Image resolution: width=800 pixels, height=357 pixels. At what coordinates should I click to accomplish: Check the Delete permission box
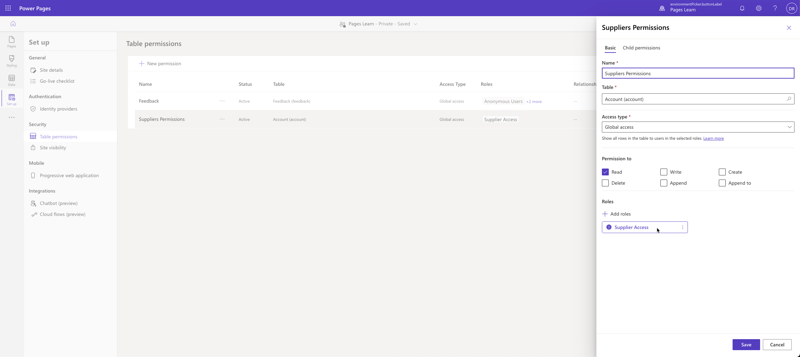point(606,183)
